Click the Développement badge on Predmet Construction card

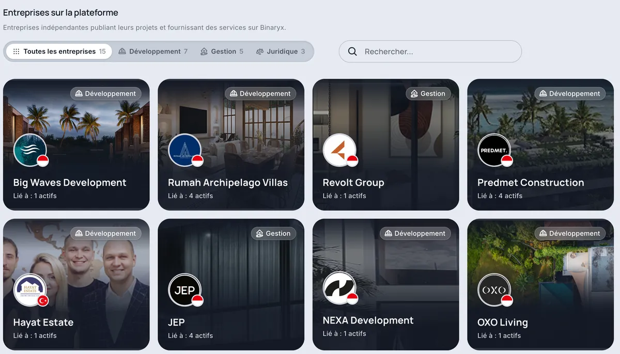pyautogui.click(x=570, y=93)
